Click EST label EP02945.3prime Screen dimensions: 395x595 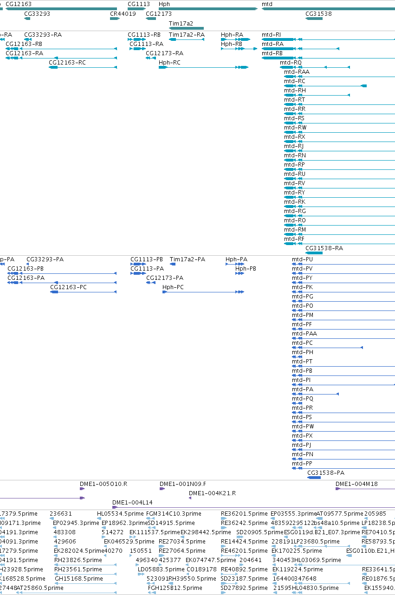(x=76, y=523)
